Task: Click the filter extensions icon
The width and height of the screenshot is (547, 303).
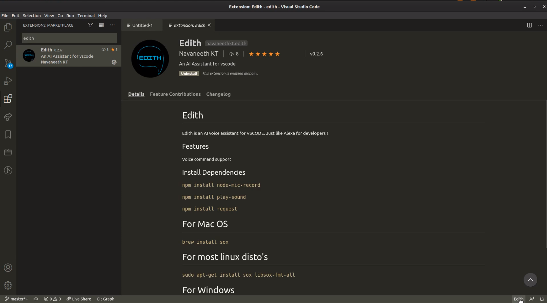Action: click(90, 25)
